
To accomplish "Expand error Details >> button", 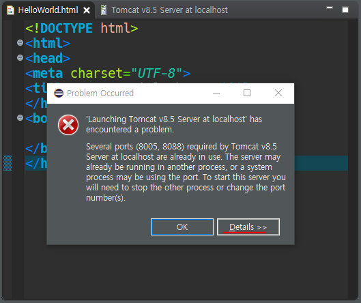I will coord(248,227).
